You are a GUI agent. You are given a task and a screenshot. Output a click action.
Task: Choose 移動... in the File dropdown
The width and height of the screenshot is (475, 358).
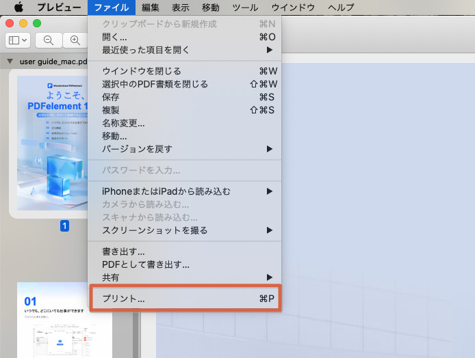(185, 136)
